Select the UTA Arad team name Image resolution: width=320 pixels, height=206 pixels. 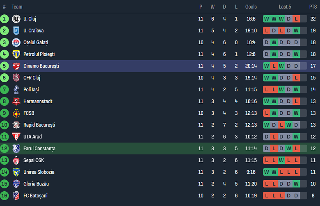32,137
